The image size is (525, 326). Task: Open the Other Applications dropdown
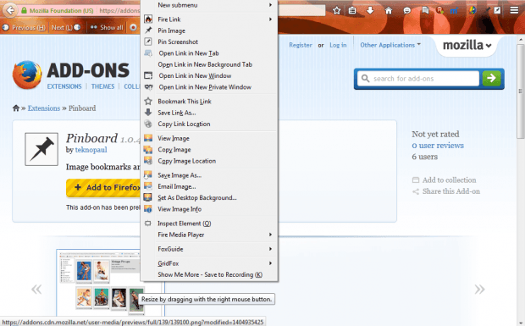pyautogui.click(x=390, y=45)
